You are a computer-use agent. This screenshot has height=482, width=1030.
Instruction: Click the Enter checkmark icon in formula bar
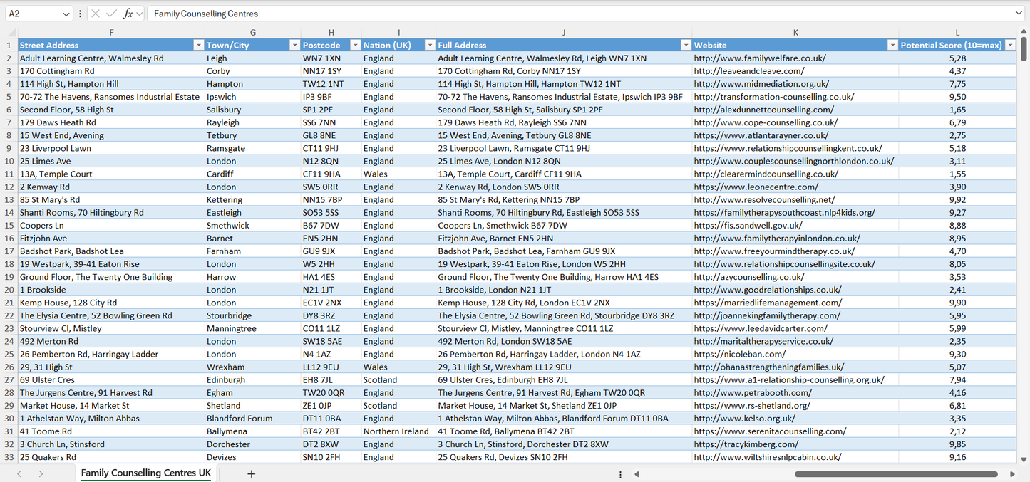coord(111,13)
